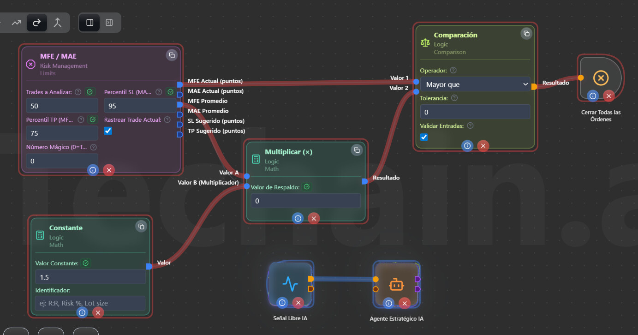
Task: Toggle the Validar Entradas checkbox
Action: pyautogui.click(x=424, y=137)
